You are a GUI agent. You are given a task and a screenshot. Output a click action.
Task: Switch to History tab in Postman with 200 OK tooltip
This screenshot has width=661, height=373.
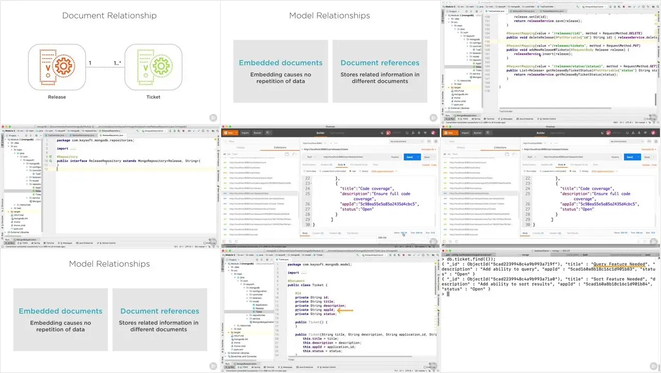point(241,147)
